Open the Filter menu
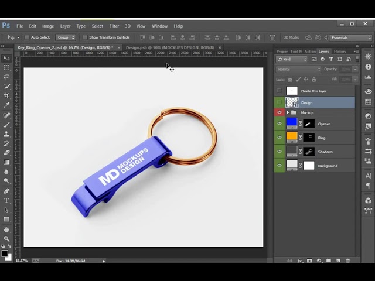This screenshot has width=375, height=281. coord(114,26)
